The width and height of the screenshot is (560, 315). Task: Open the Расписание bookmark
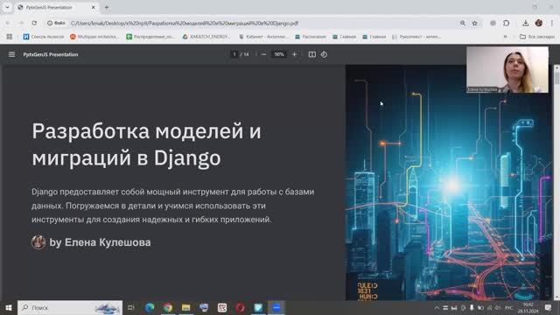[311, 37]
